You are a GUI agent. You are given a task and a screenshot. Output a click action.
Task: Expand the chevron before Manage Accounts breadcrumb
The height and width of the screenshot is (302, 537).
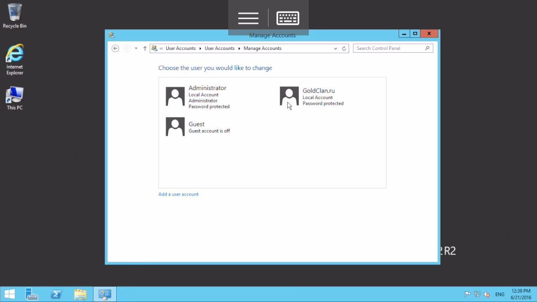pos(239,48)
